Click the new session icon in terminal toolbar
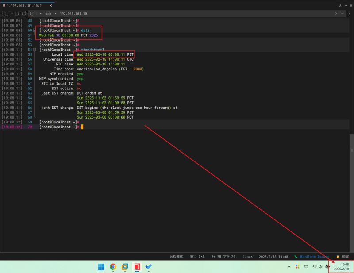 point(7,14)
